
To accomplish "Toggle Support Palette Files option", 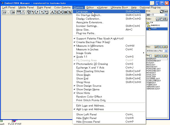I will point(109,39).
